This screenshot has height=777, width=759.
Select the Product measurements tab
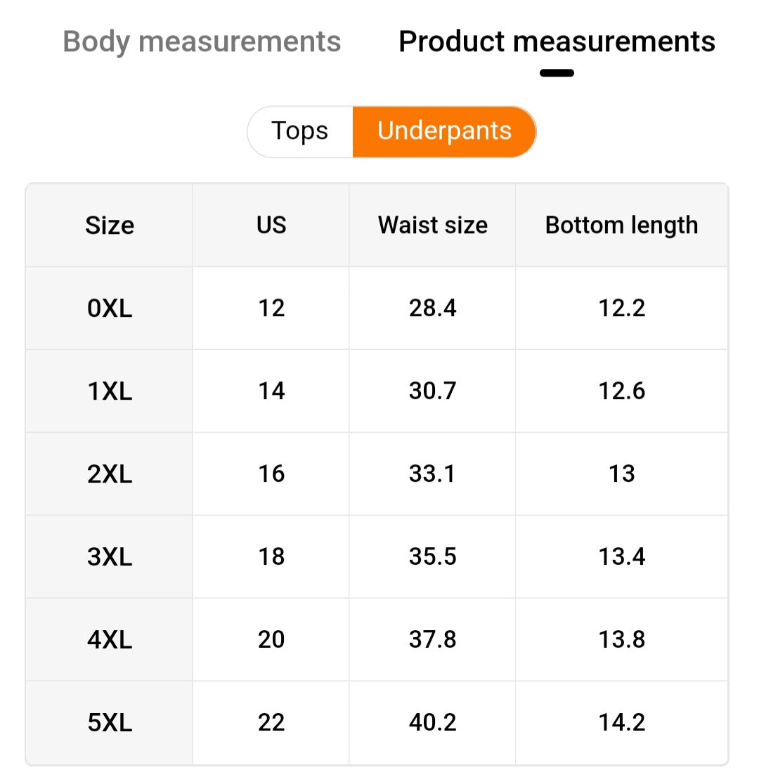click(557, 42)
